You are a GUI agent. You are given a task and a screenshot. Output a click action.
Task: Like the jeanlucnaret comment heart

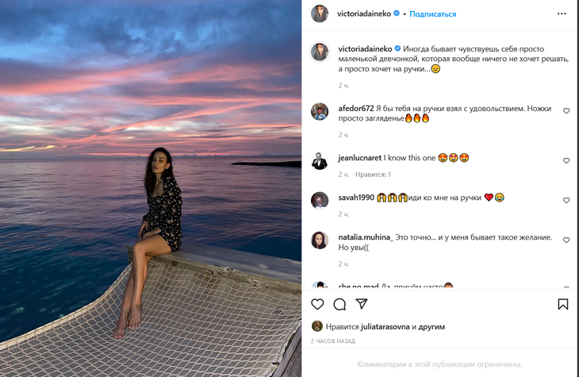tap(566, 160)
